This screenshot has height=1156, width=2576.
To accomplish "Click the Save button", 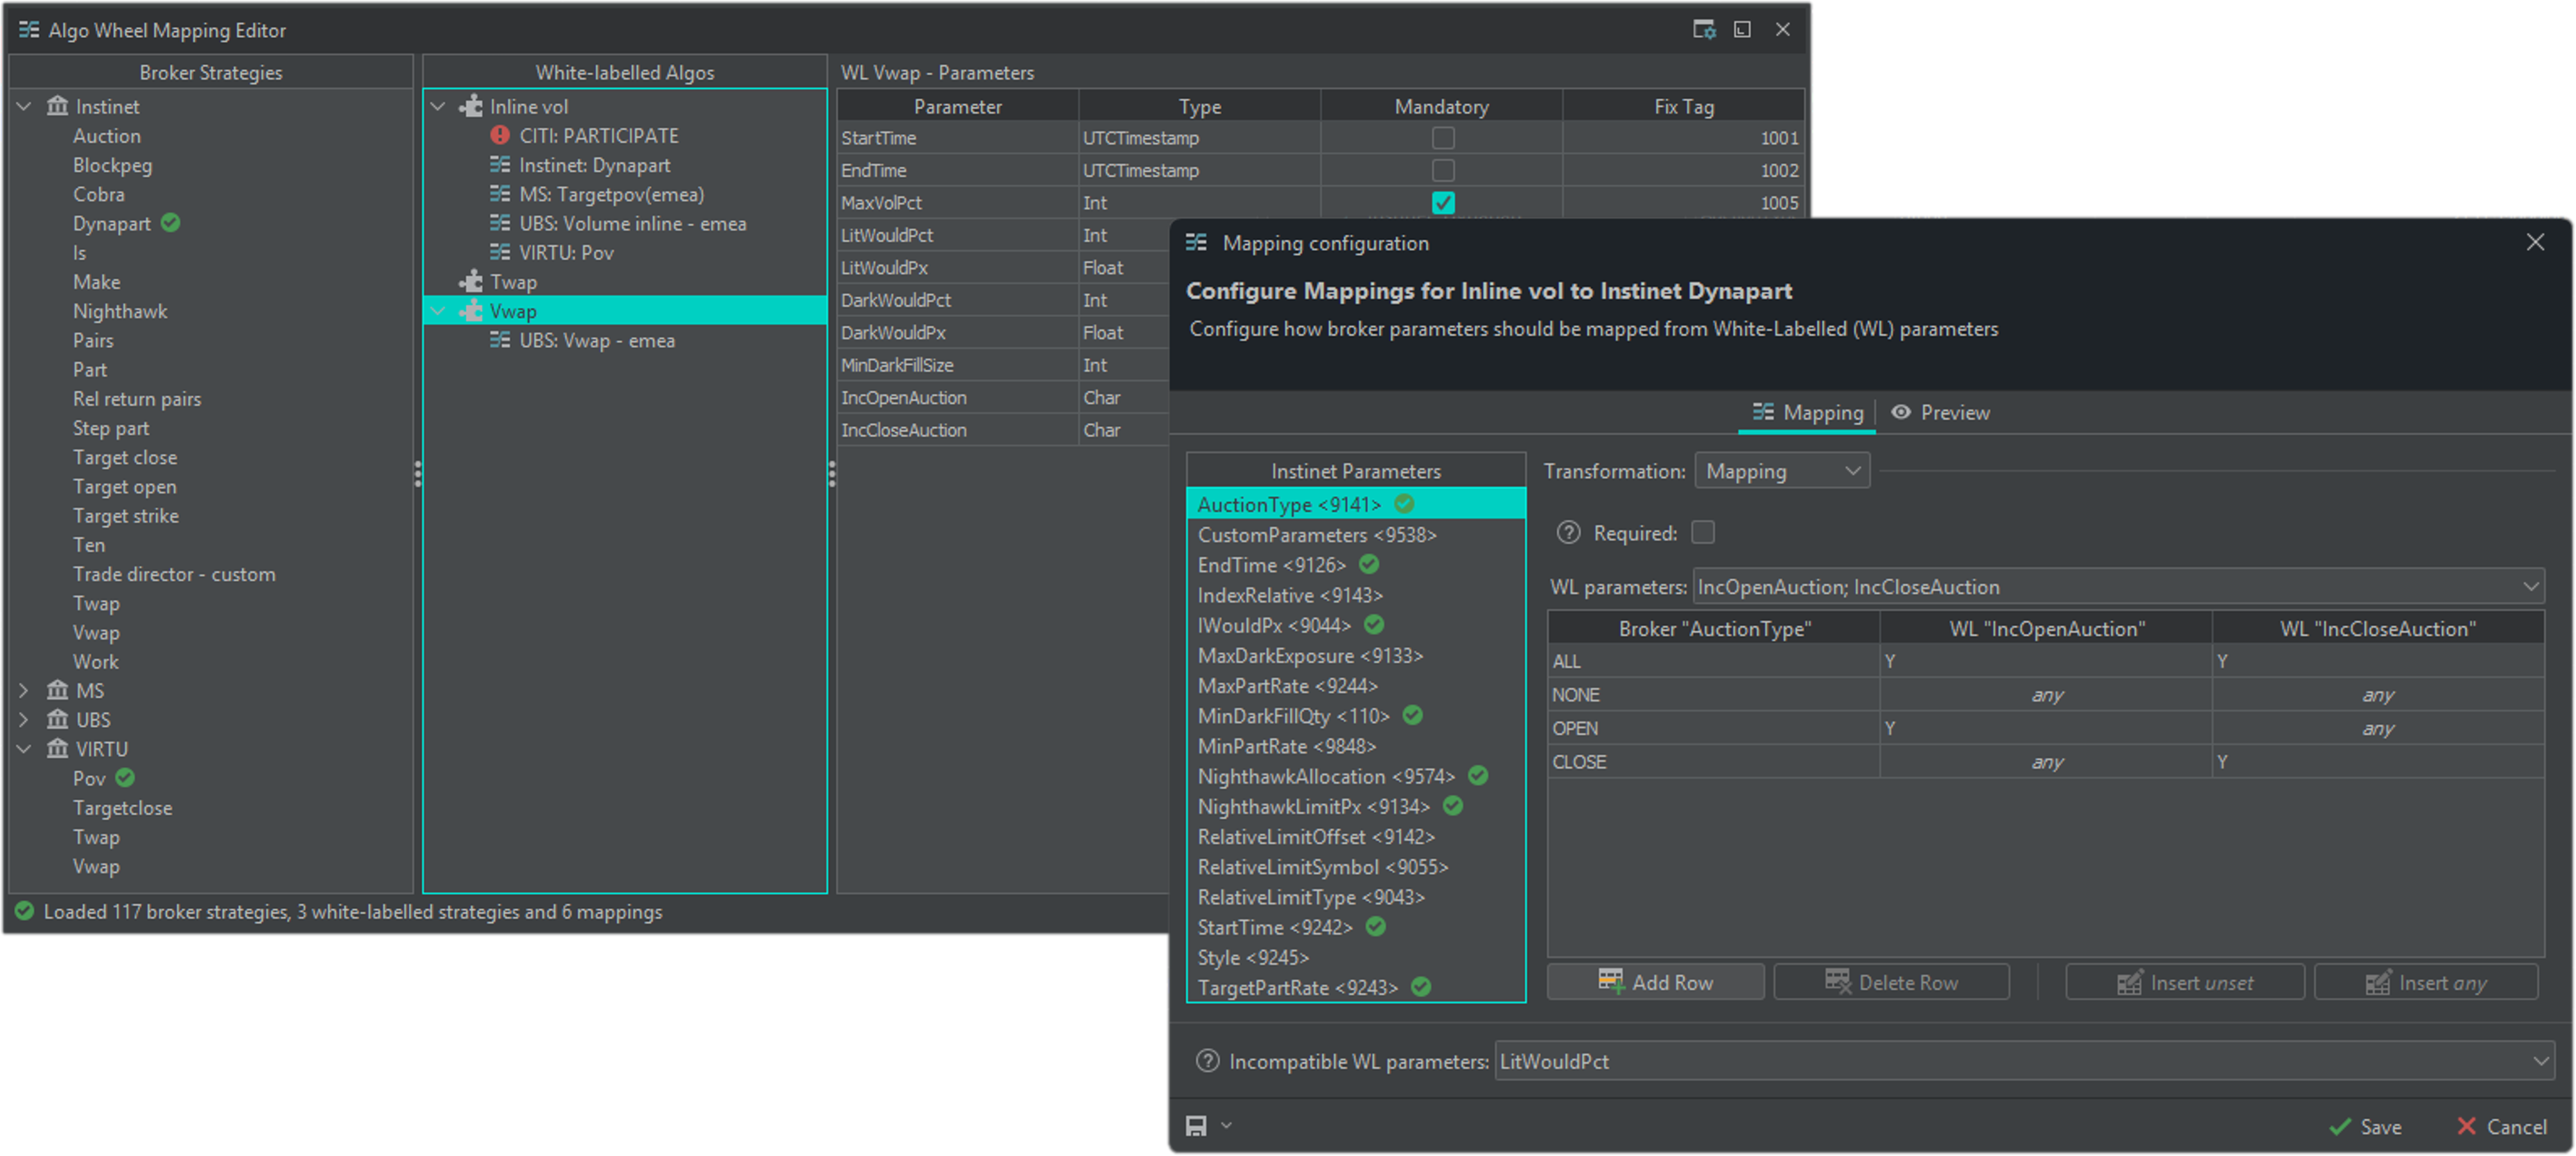I will pos(2365,1126).
